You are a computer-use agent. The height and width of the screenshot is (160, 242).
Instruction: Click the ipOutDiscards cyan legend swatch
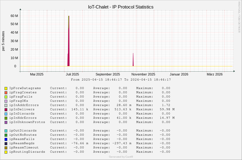pos(6,131)
